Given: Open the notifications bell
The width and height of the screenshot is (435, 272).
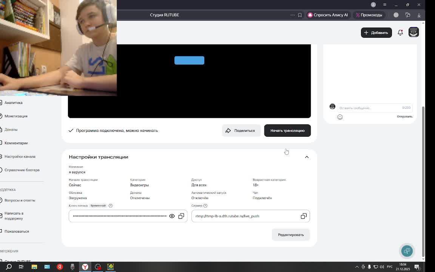Looking at the screenshot, I should (x=400, y=32).
